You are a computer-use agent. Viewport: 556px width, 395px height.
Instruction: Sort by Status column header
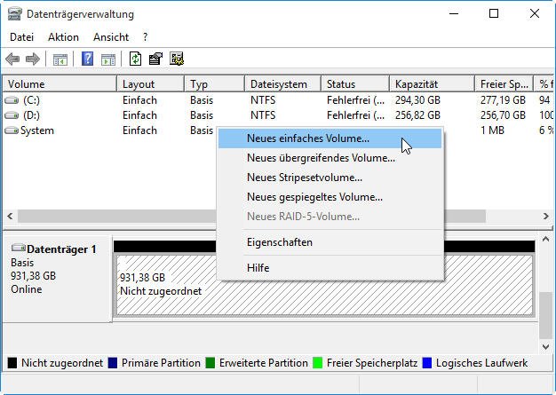(355, 84)
